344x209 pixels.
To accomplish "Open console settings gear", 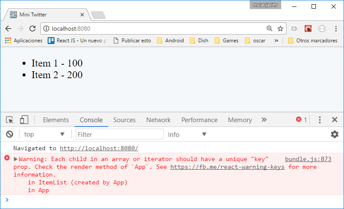I will click(x=334, y=134).
